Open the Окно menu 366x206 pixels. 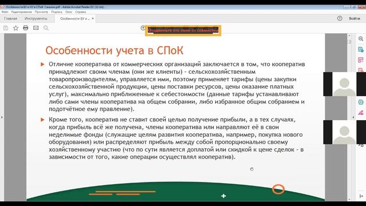[69, 12]
